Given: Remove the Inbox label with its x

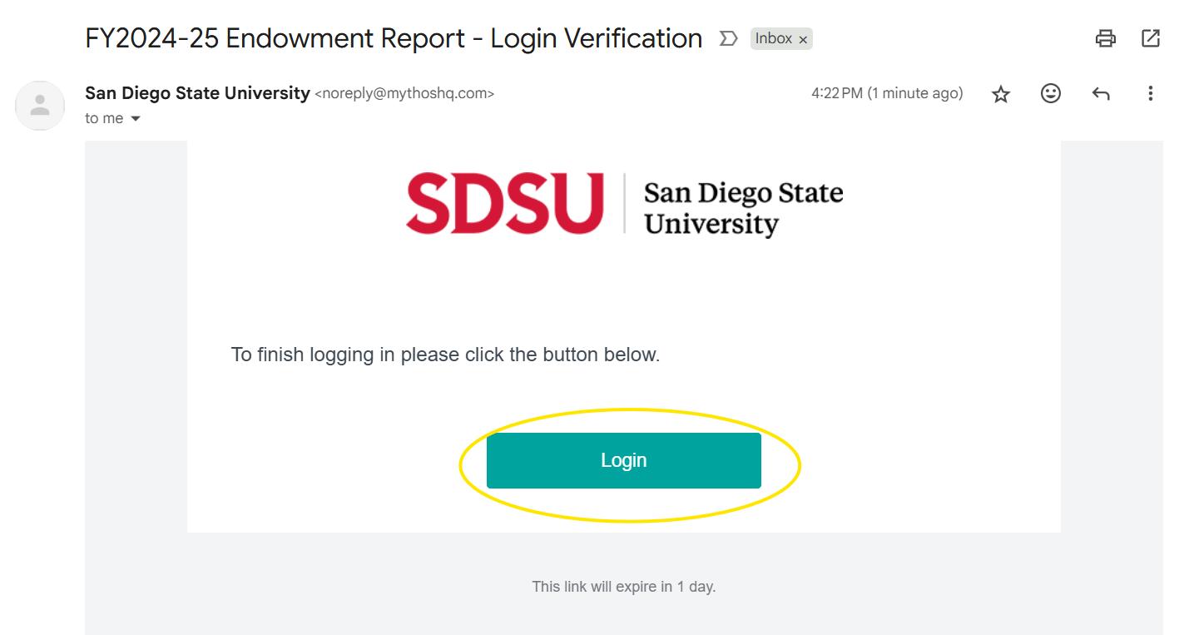Looking at the screenshot, I should (803, 40).
